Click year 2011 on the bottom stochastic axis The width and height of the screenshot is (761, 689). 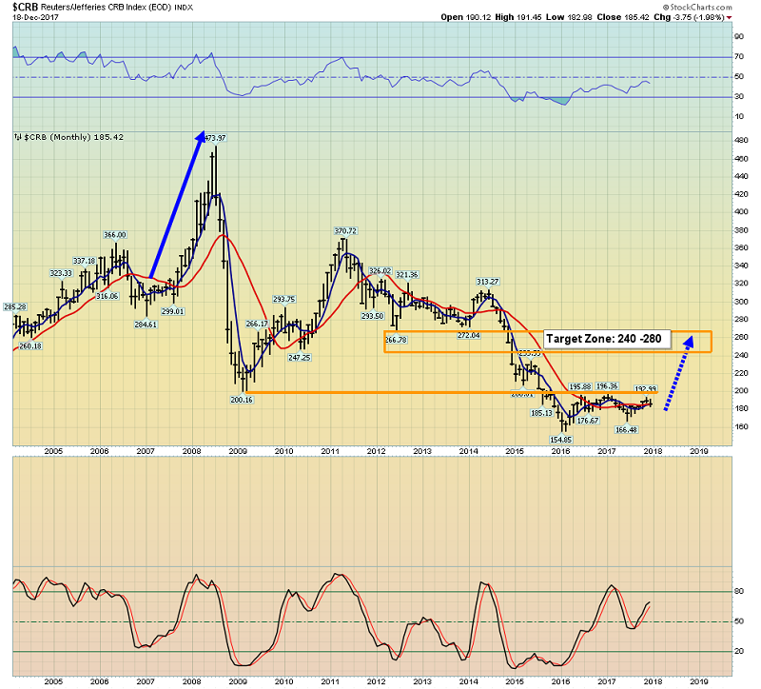tap(330, 681)
